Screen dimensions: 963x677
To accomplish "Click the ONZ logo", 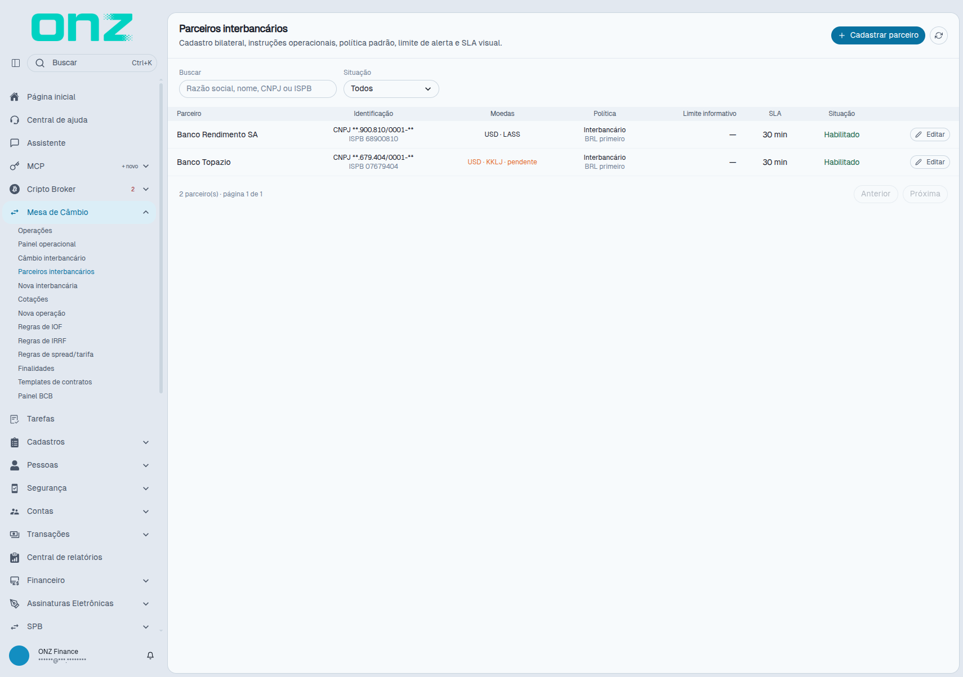I will pyautogui.click(x=82, y=28).
